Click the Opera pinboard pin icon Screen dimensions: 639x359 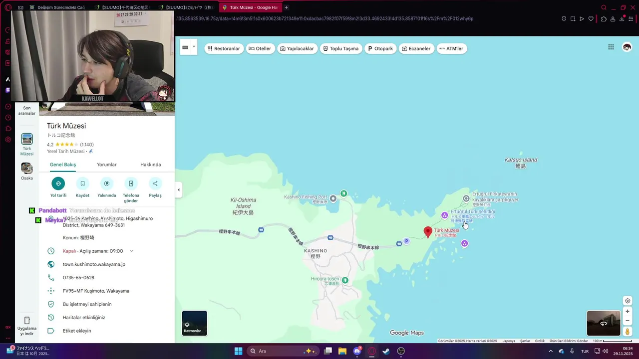coord(564,19)
